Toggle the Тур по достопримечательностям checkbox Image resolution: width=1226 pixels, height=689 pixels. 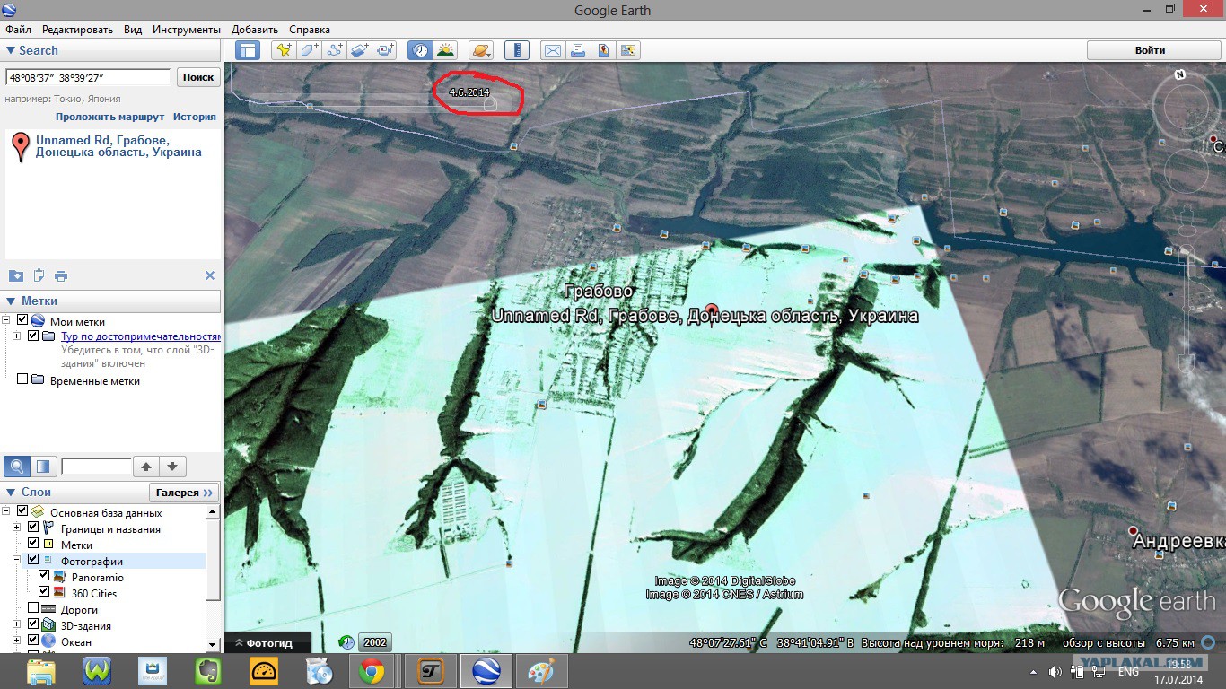coord(33,336)
